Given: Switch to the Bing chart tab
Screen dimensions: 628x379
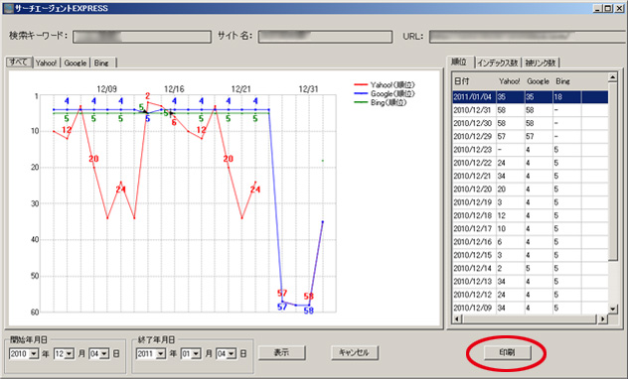Looking at the screenshot, I should tap(101, 63).
